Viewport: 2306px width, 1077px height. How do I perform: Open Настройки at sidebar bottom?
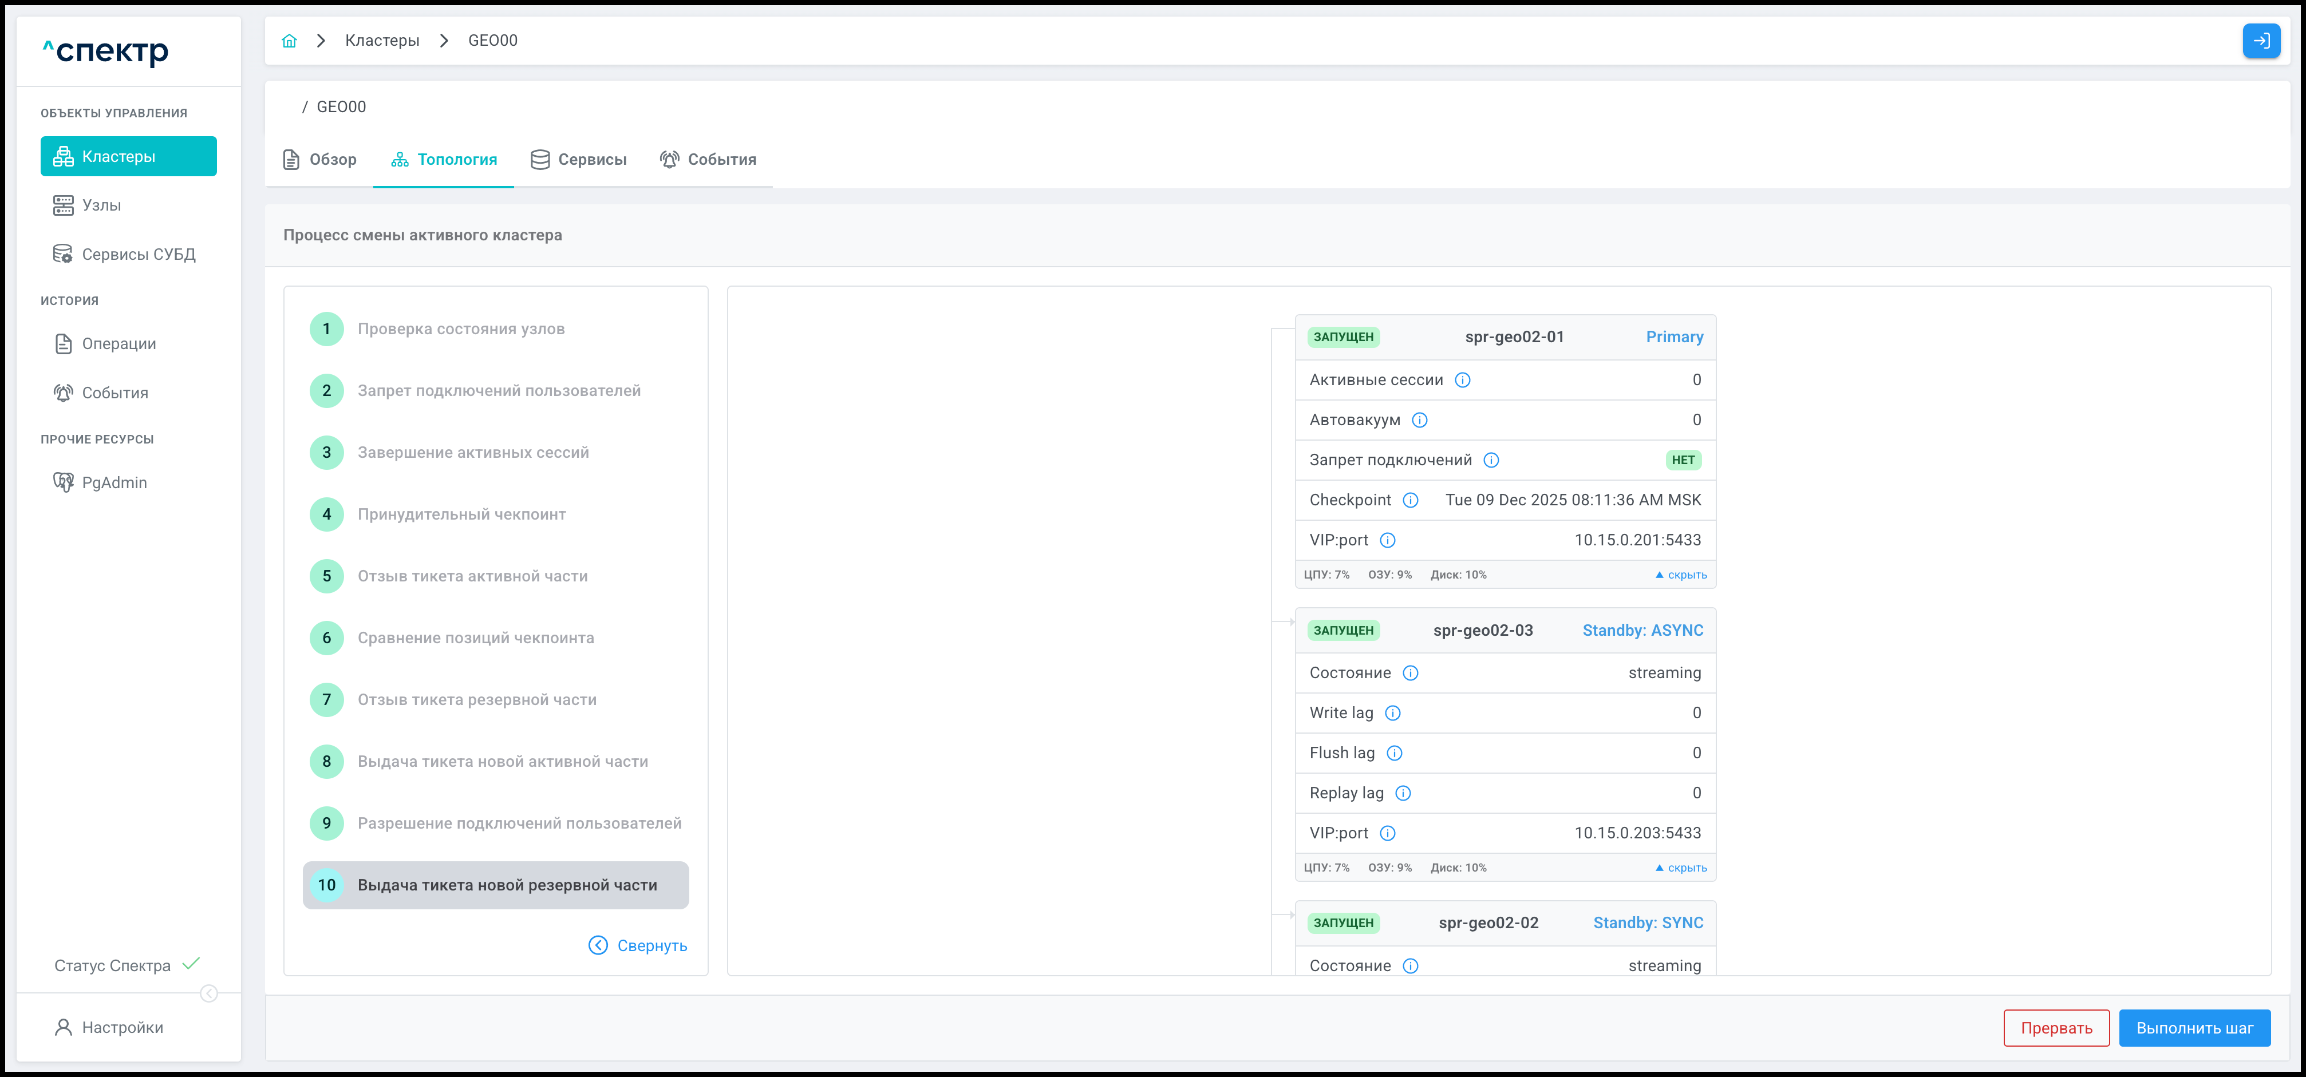point(122,1028)
